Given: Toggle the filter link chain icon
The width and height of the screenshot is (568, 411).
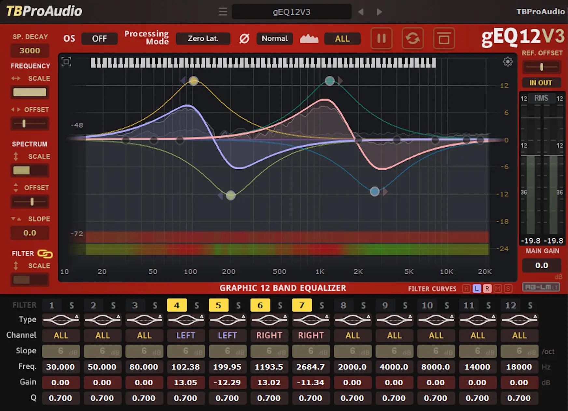Looking at the screenshot, I should 45,253.
